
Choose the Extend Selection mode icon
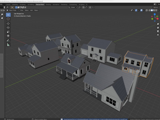(x=19, y=7)
